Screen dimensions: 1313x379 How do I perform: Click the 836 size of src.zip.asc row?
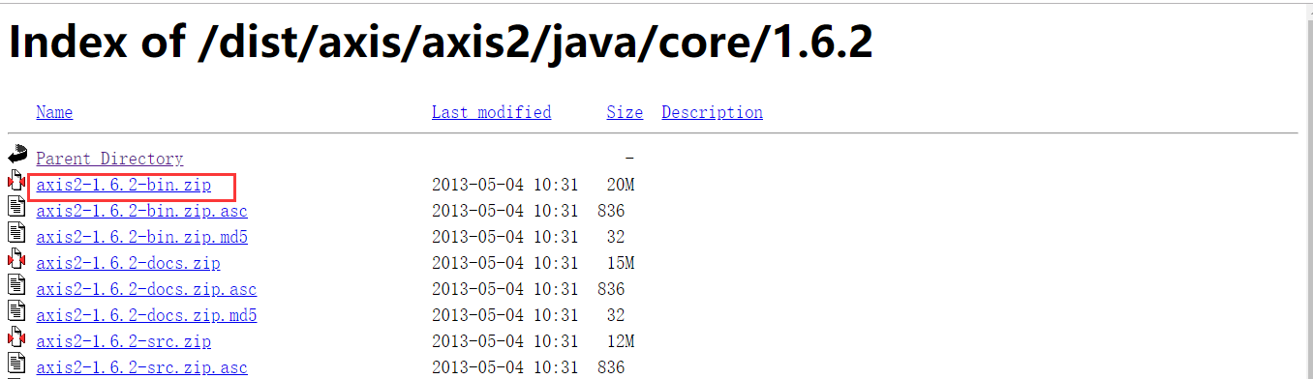[611, 367]
